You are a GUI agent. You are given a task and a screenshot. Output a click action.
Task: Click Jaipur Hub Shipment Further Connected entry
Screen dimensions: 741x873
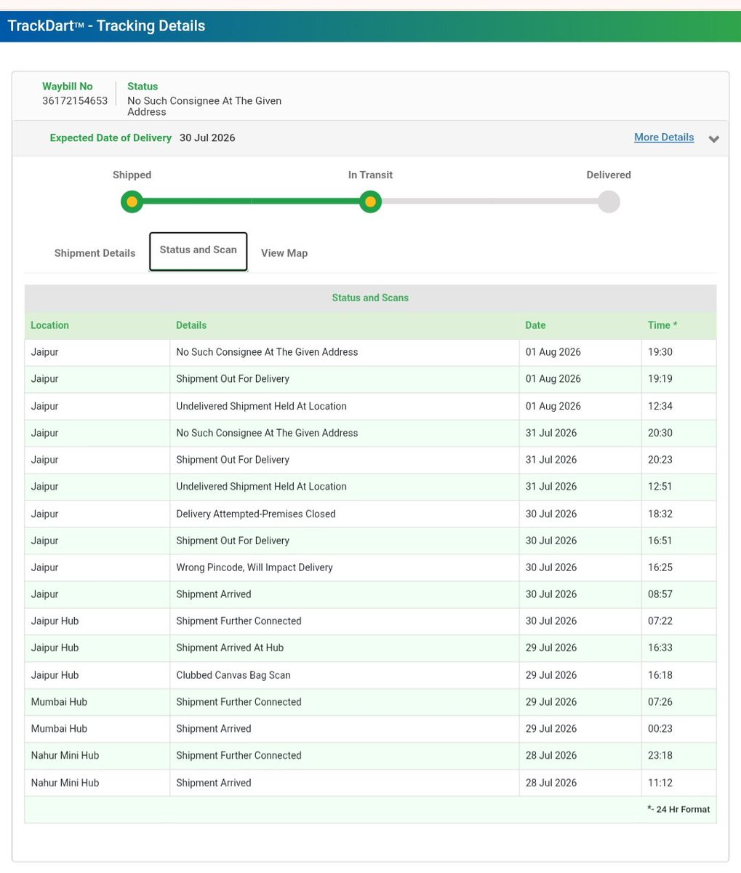(370, 621)
